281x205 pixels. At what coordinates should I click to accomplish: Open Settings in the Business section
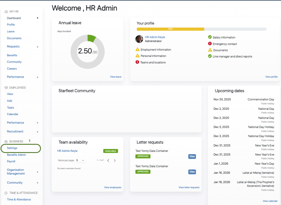12,148
